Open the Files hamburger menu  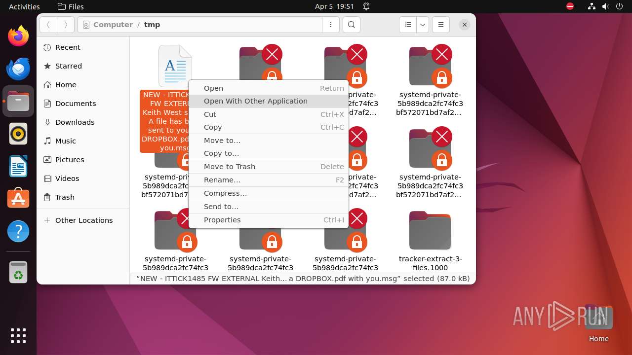click(440, 25)
